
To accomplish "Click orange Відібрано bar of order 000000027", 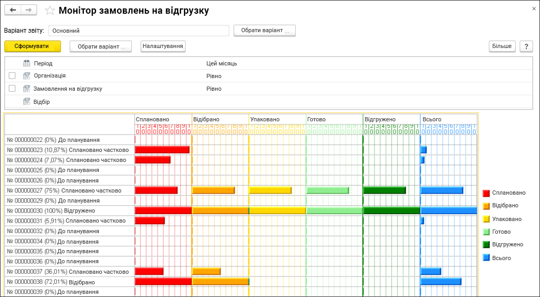I will click(214, 190).
